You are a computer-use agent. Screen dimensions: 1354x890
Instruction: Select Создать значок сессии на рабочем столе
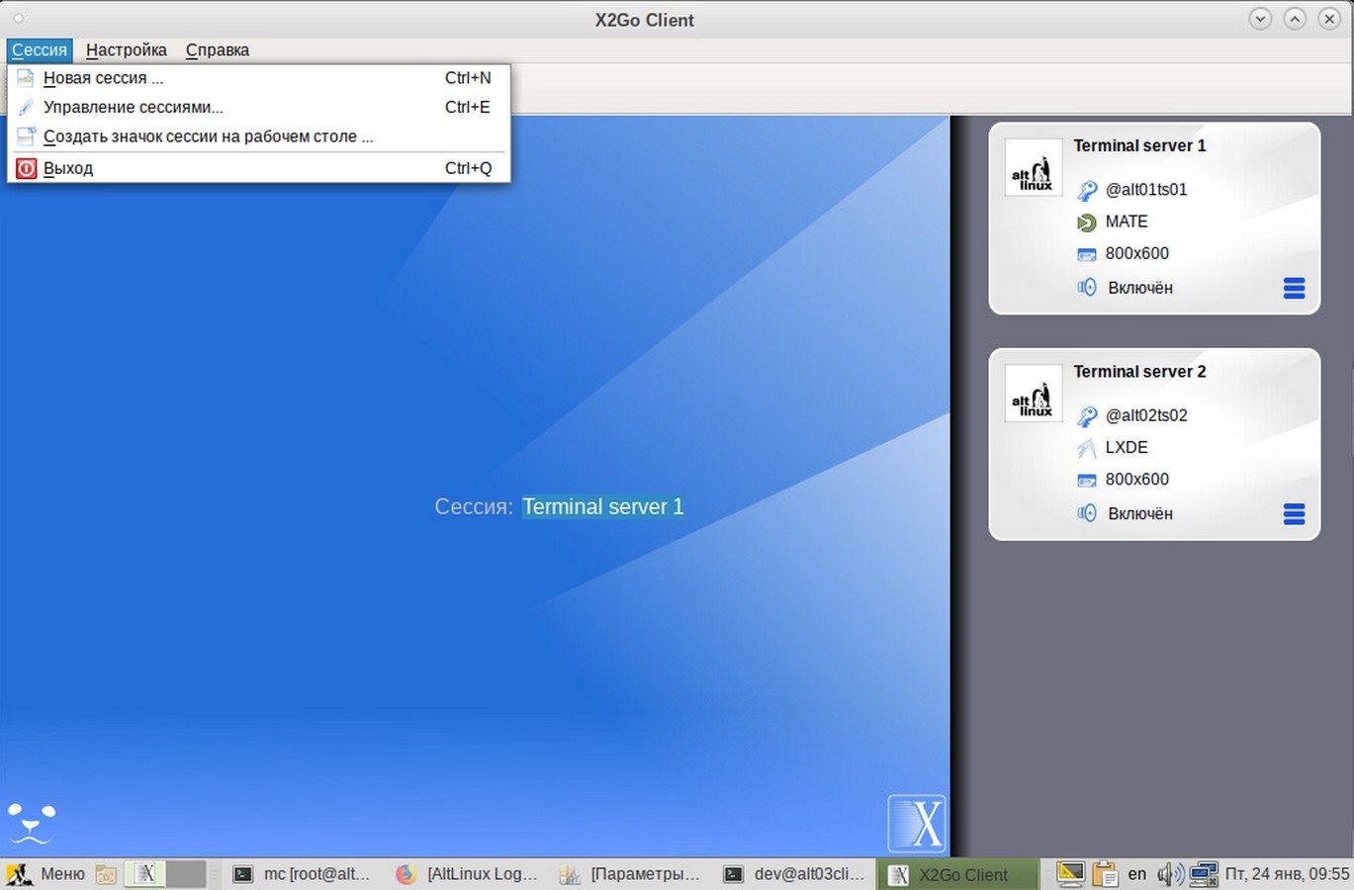pyautogui.click(x=259, y=136)
